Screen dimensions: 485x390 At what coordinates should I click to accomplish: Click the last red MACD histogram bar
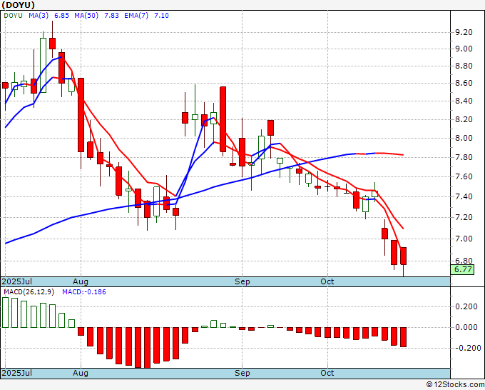404,337
